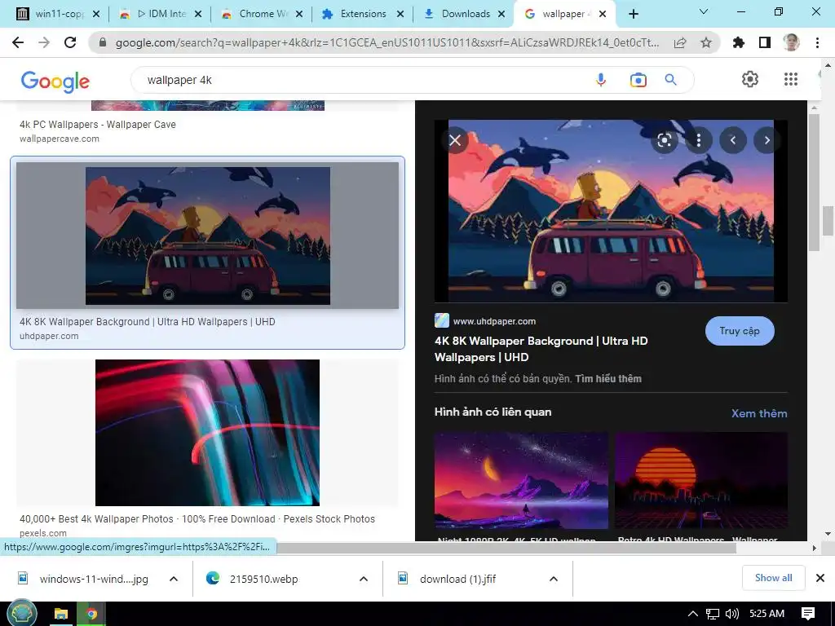
Task: Close the downloads bar
Action: [x=820, y=578]
